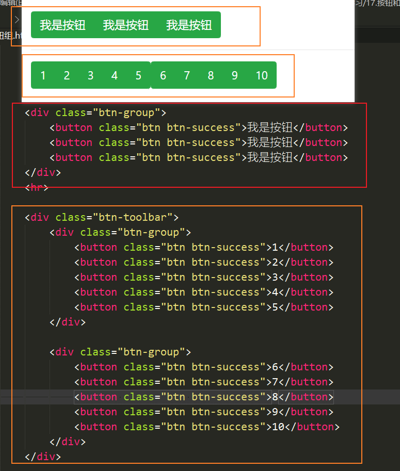Select green button number 7
This screenshot has height=471, width=400.
point(187,75)
